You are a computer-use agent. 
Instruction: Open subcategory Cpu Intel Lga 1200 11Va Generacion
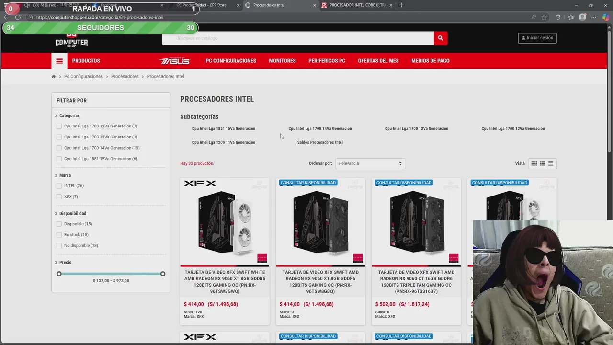[x=224, y=142]
